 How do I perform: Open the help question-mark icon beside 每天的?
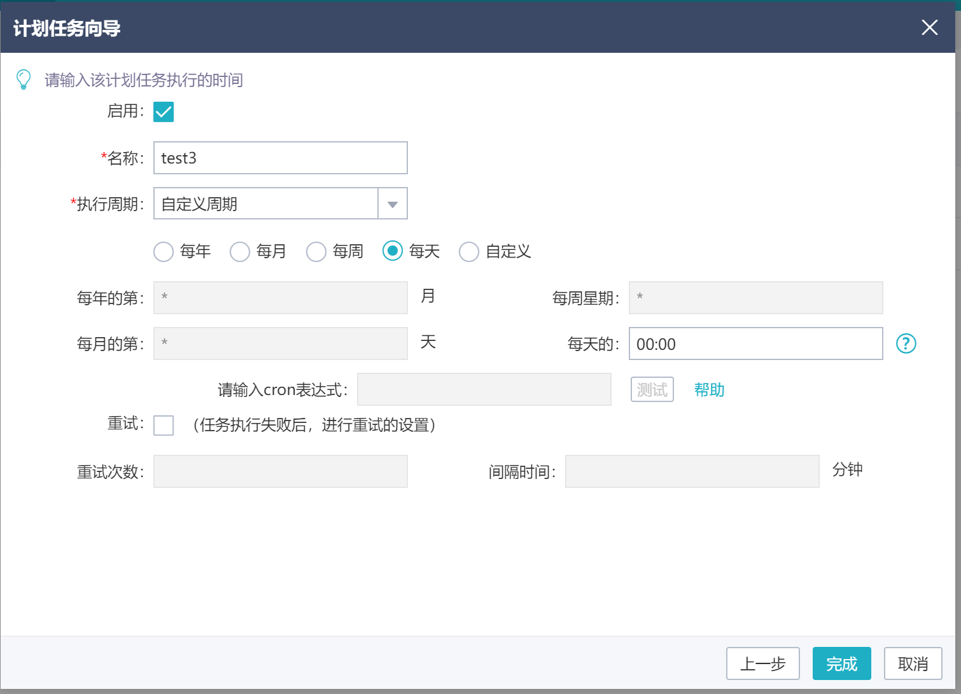point(906,344)
